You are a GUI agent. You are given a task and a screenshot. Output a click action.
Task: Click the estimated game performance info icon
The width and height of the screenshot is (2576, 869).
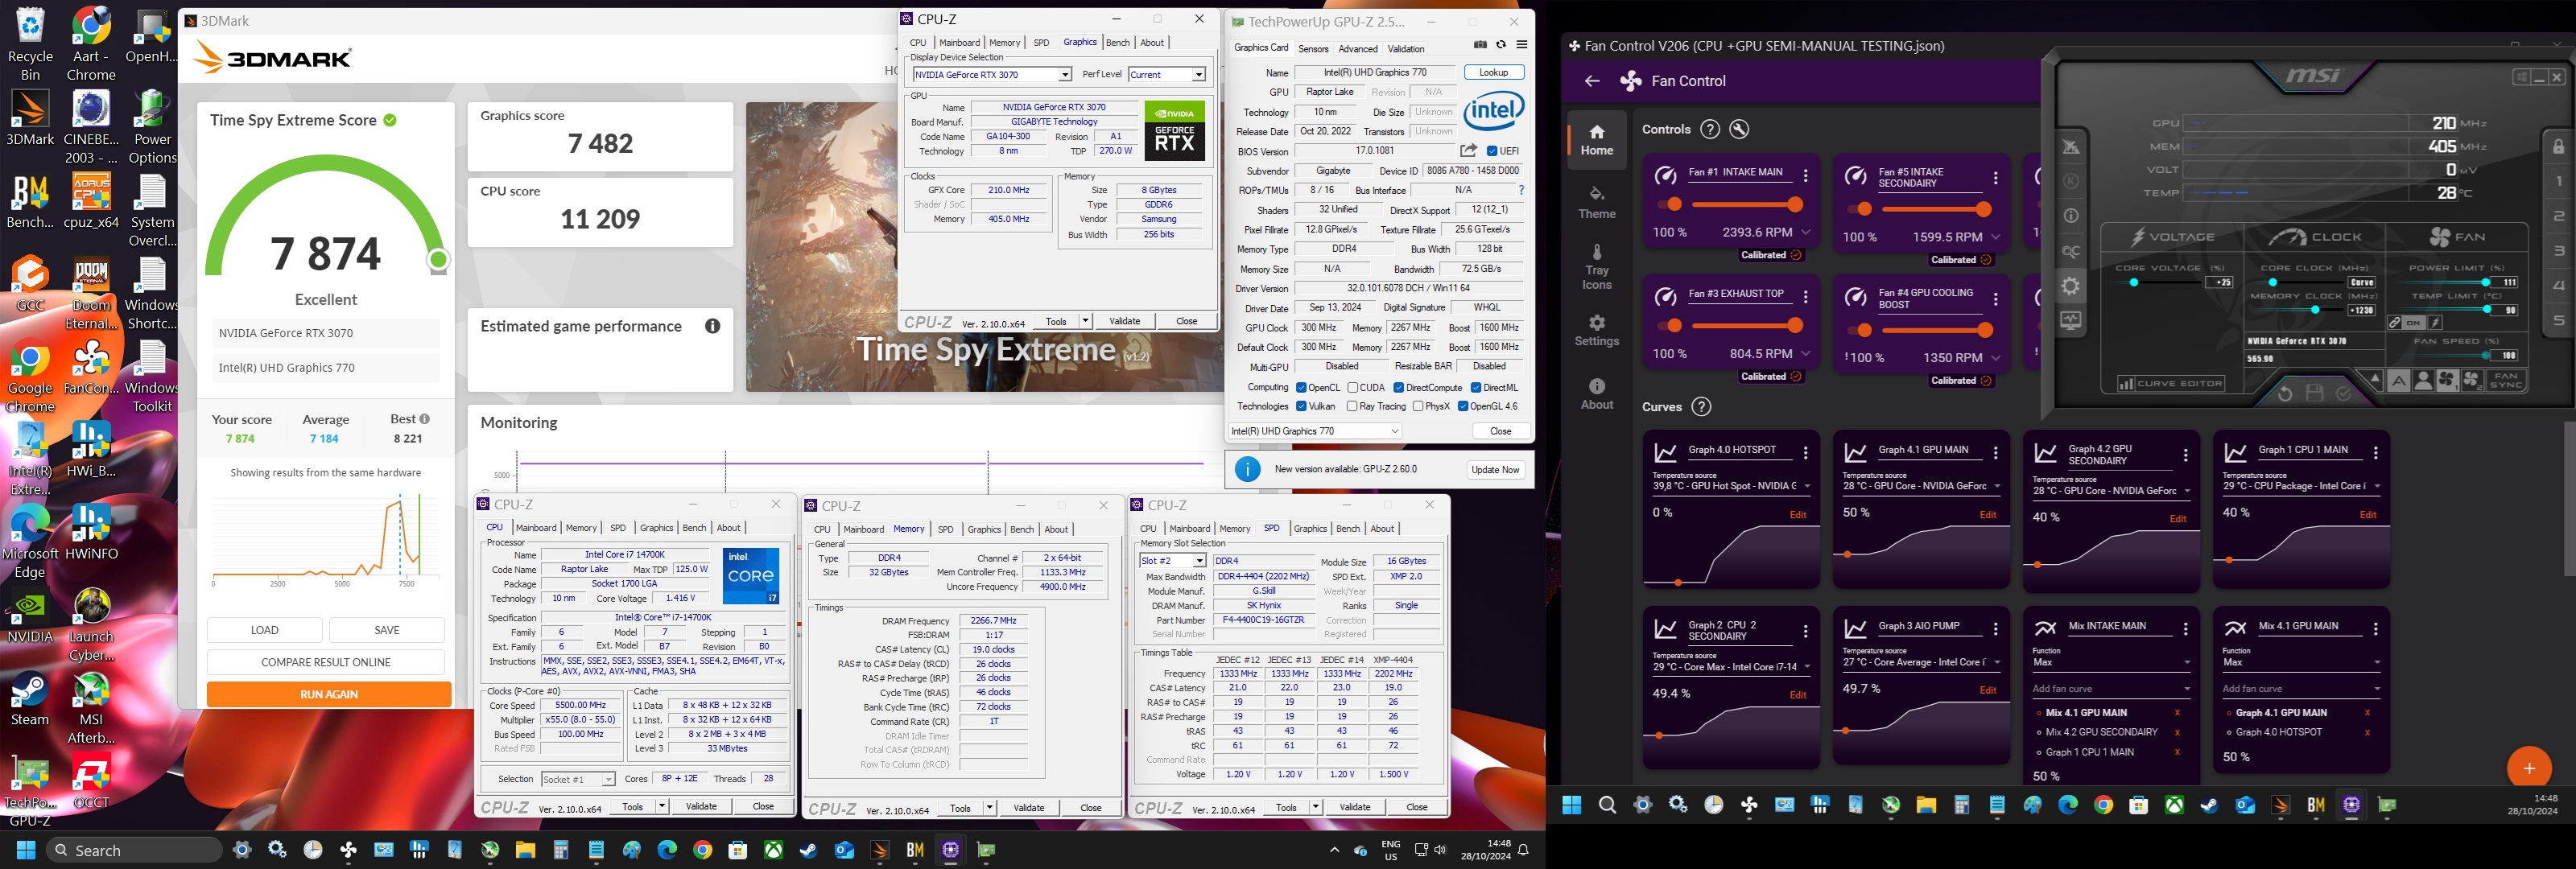pos(713,326)
